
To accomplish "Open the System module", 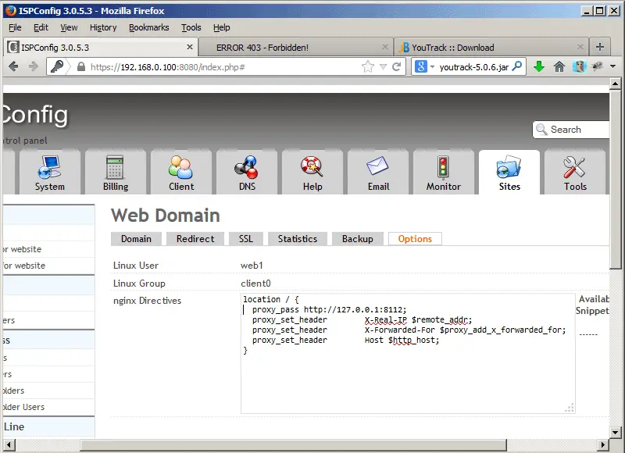I will [x=49, y=172].
